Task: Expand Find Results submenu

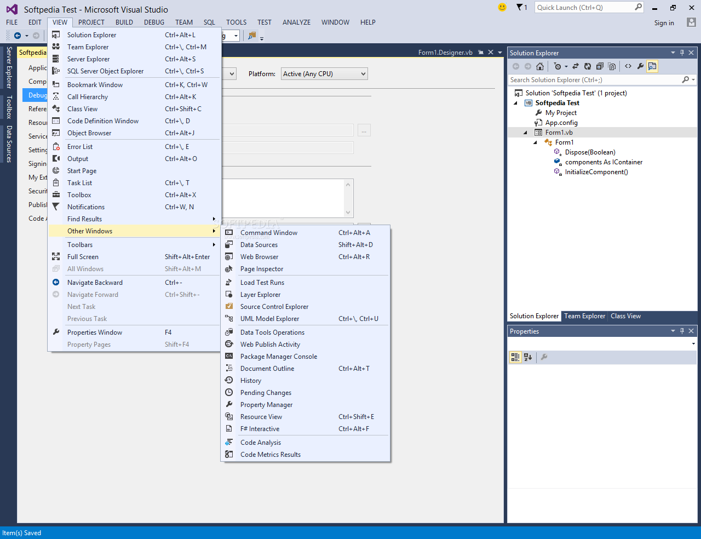Action: [x=135, y=219]
